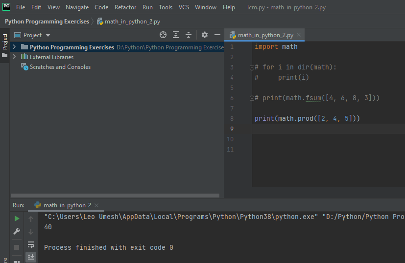Image resolution: width=405 pixels, height=263 pixels.
Task: Click Select Opened File crosshair icon
Action: pyautogui.click(x=163, y=35)
